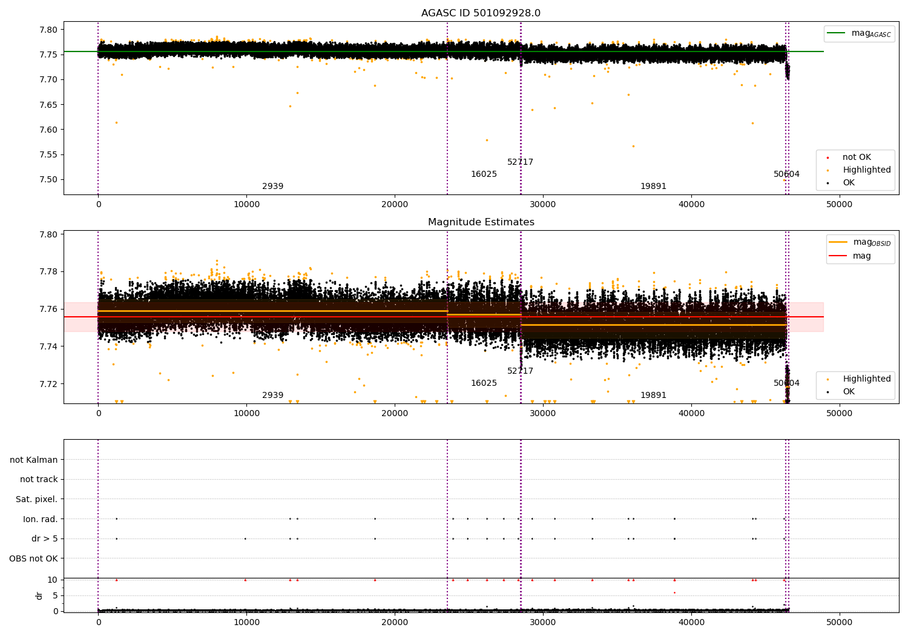The width and height of the screenshot is (908, 636).
Task: Click the 'not Kalman' row label
Action: coord(34,460)
